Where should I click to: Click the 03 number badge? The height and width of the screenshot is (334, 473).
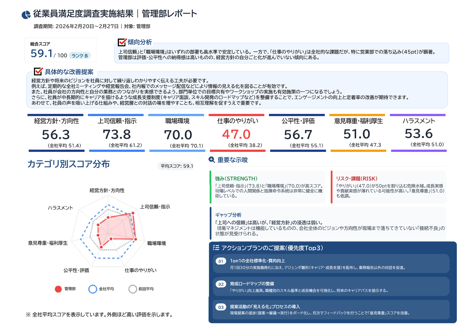click(x=221, y=307)
